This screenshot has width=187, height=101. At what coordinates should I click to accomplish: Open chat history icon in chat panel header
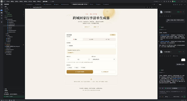176,5
